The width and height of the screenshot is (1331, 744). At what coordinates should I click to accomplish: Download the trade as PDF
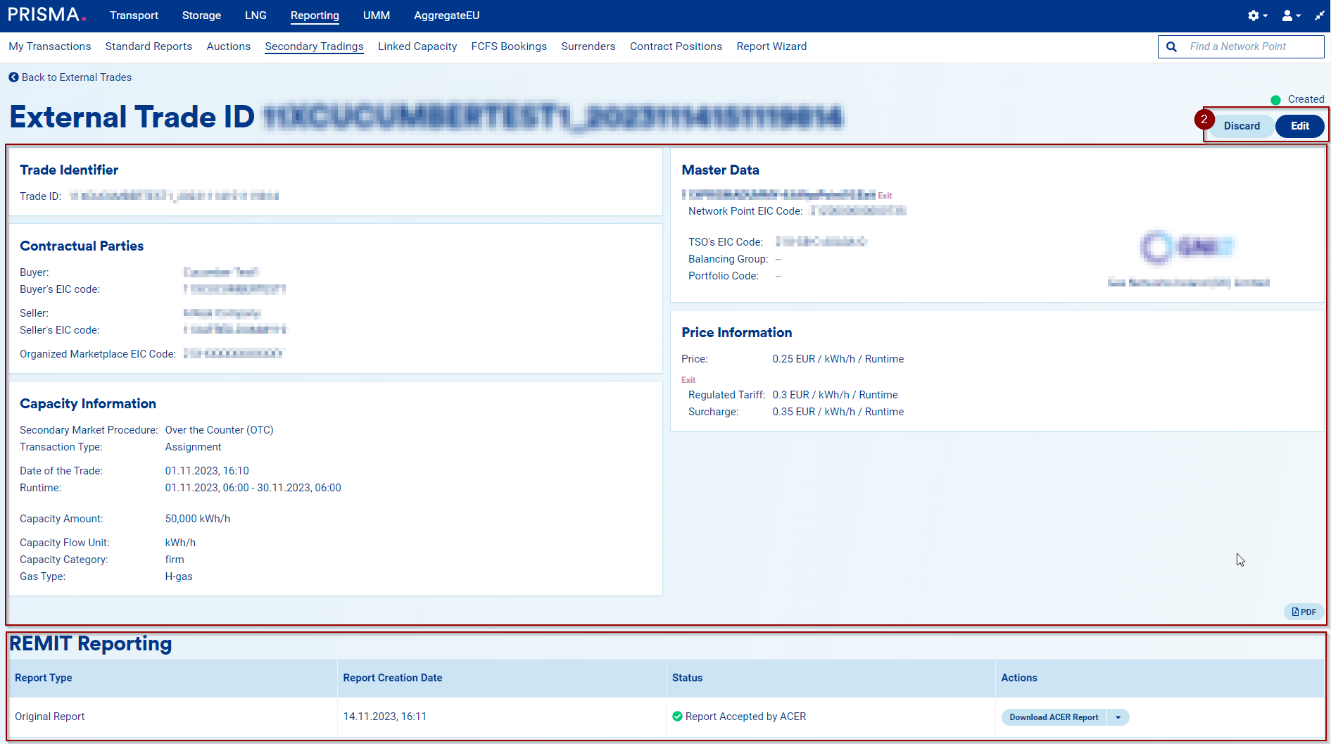point(1304,612)
